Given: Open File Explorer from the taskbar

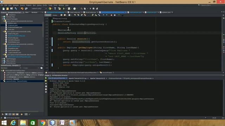Looking at the screenshot, I should coord(23,123).
